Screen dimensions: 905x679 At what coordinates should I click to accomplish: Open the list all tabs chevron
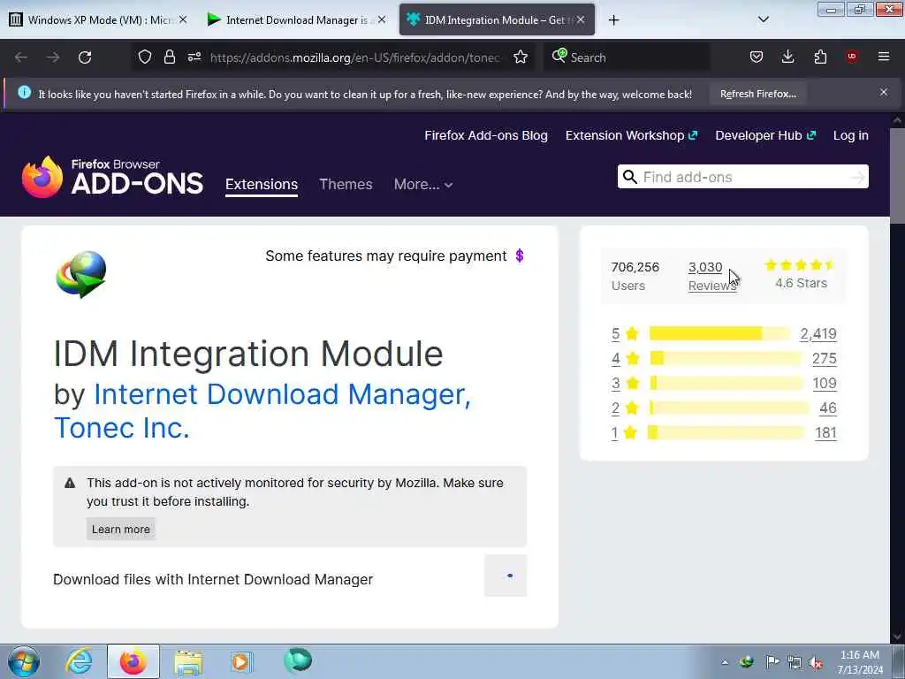763,19
